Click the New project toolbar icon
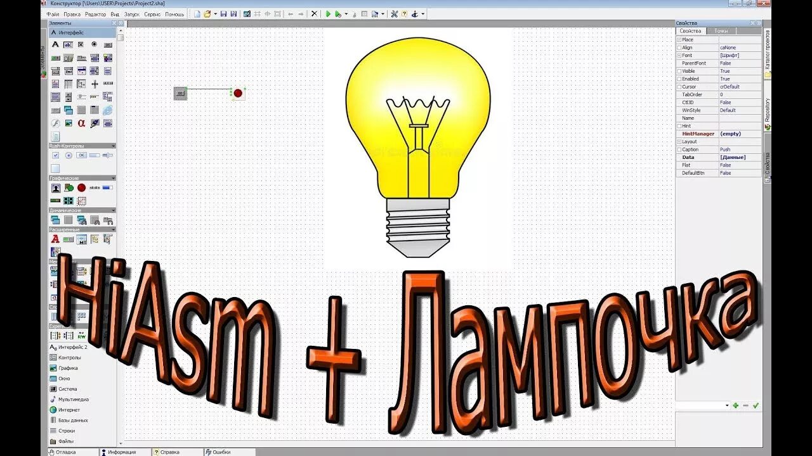The image size is (812, 456). click(x=197, y=14)
